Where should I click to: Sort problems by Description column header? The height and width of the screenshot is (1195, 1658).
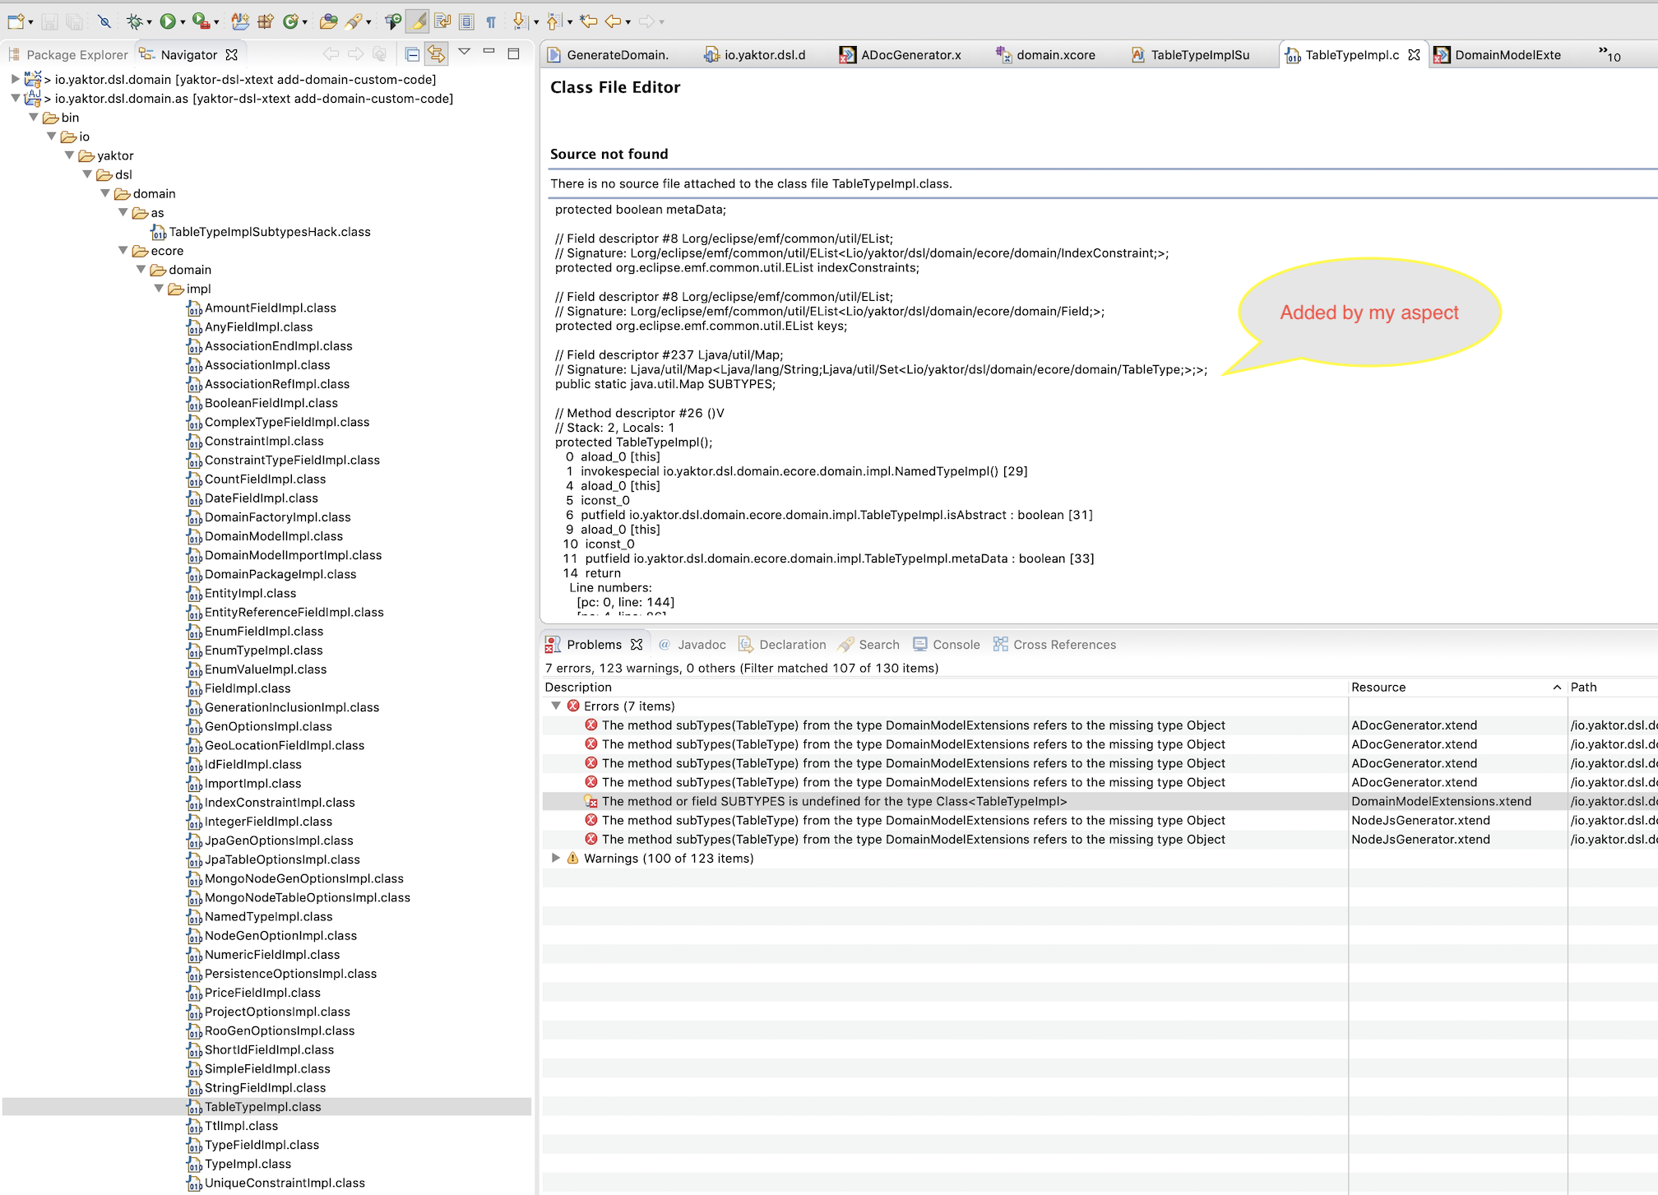pos(944,688)
